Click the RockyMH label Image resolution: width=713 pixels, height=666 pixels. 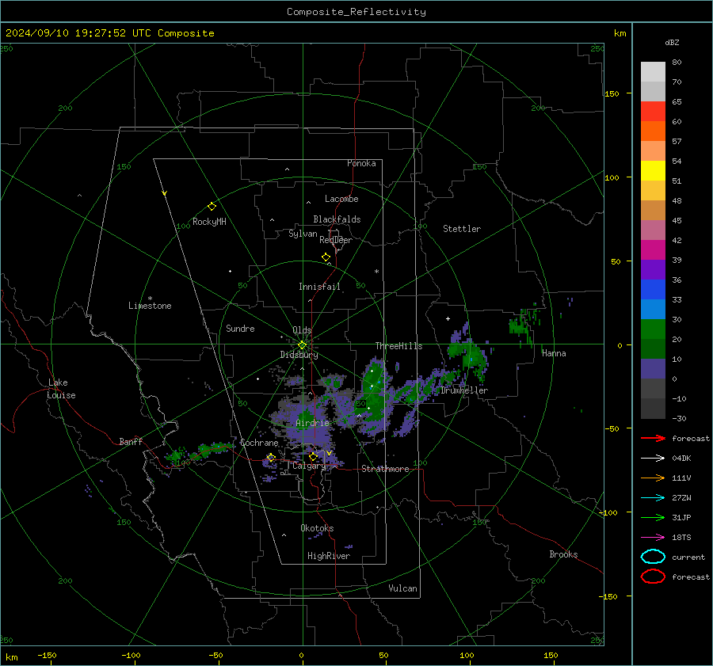209,222
